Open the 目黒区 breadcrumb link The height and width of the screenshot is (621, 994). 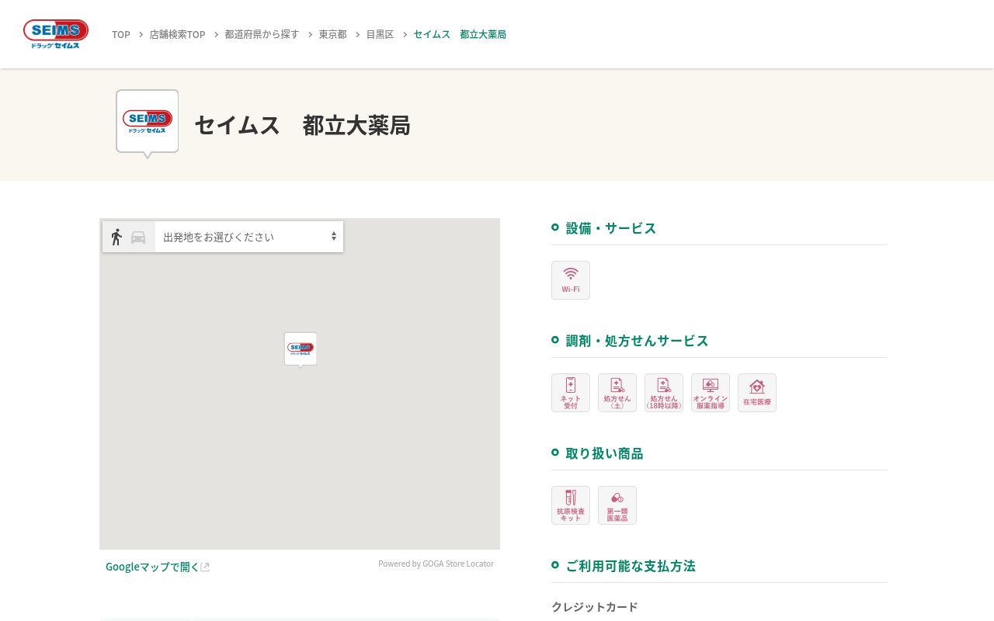(x=381, y=35)
